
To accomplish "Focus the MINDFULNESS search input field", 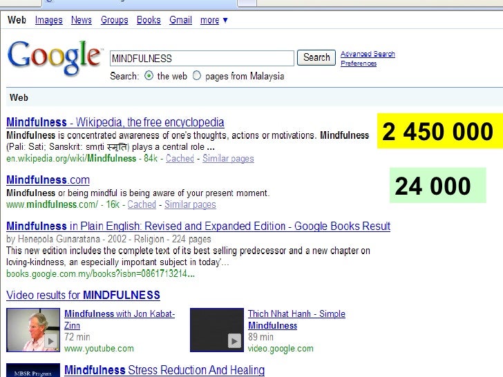I will point(202,58).
